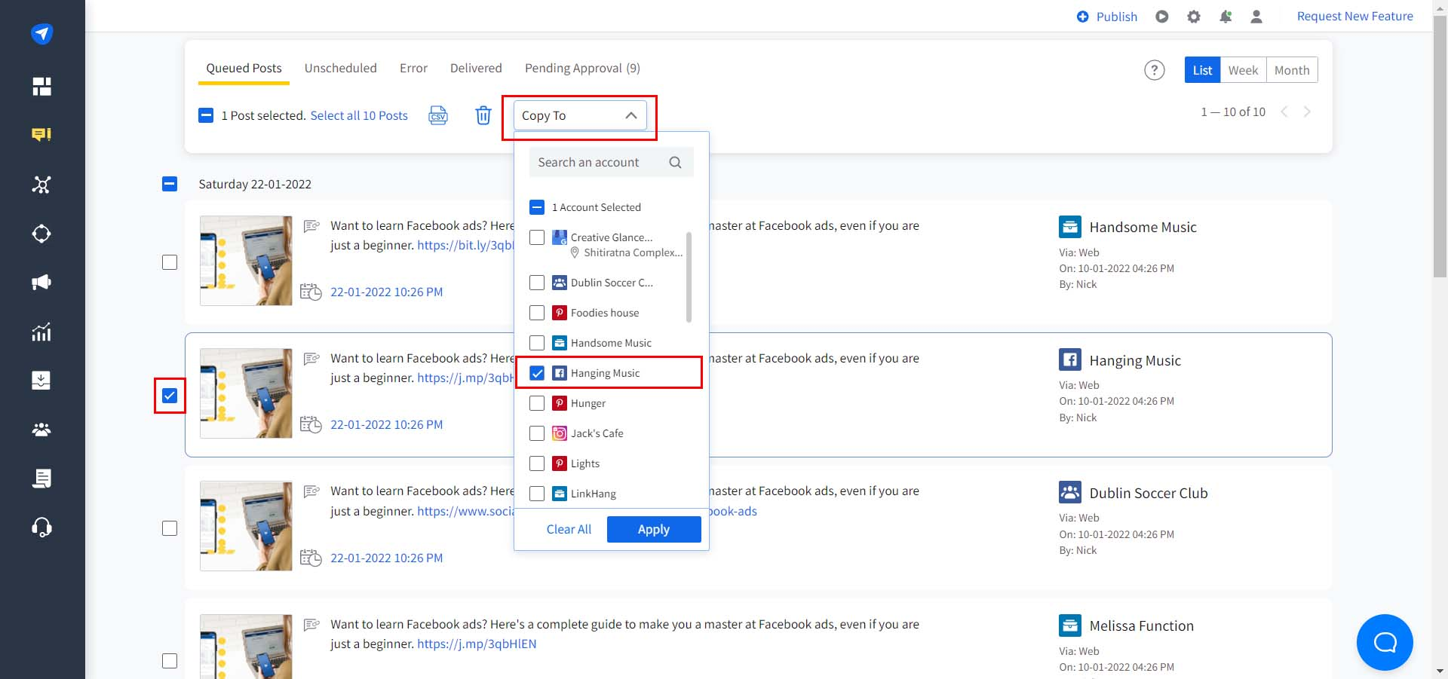This screenshot has width=1448, height=679.
Task: Open thumbnail of Hanging Music post
Action: coord(246,393)
